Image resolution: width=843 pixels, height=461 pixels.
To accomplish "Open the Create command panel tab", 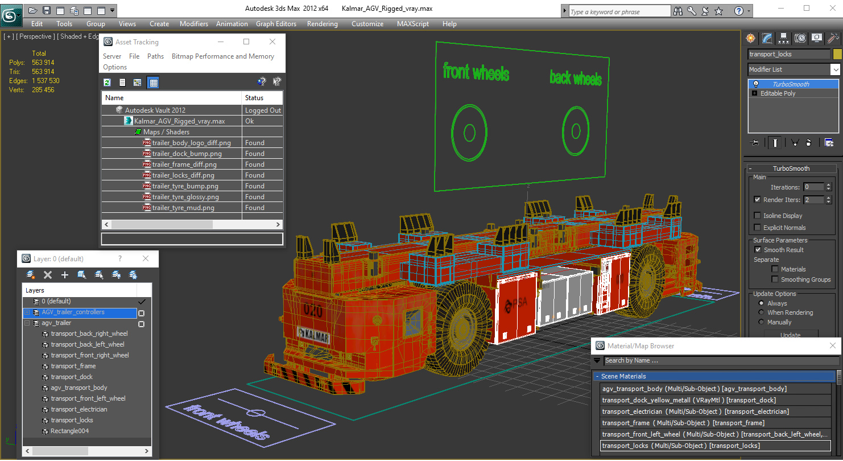I will point(751,38).
